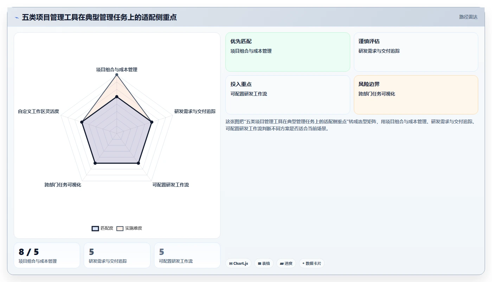The image size is (492, 282).
Task: Click the page title 五类项目管理工具…适配侧重点
Action: [99, 17]
